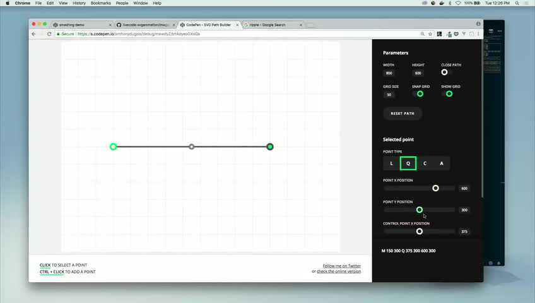Click the Height input field
The image size is (535, 303).
tap(418, 73)
